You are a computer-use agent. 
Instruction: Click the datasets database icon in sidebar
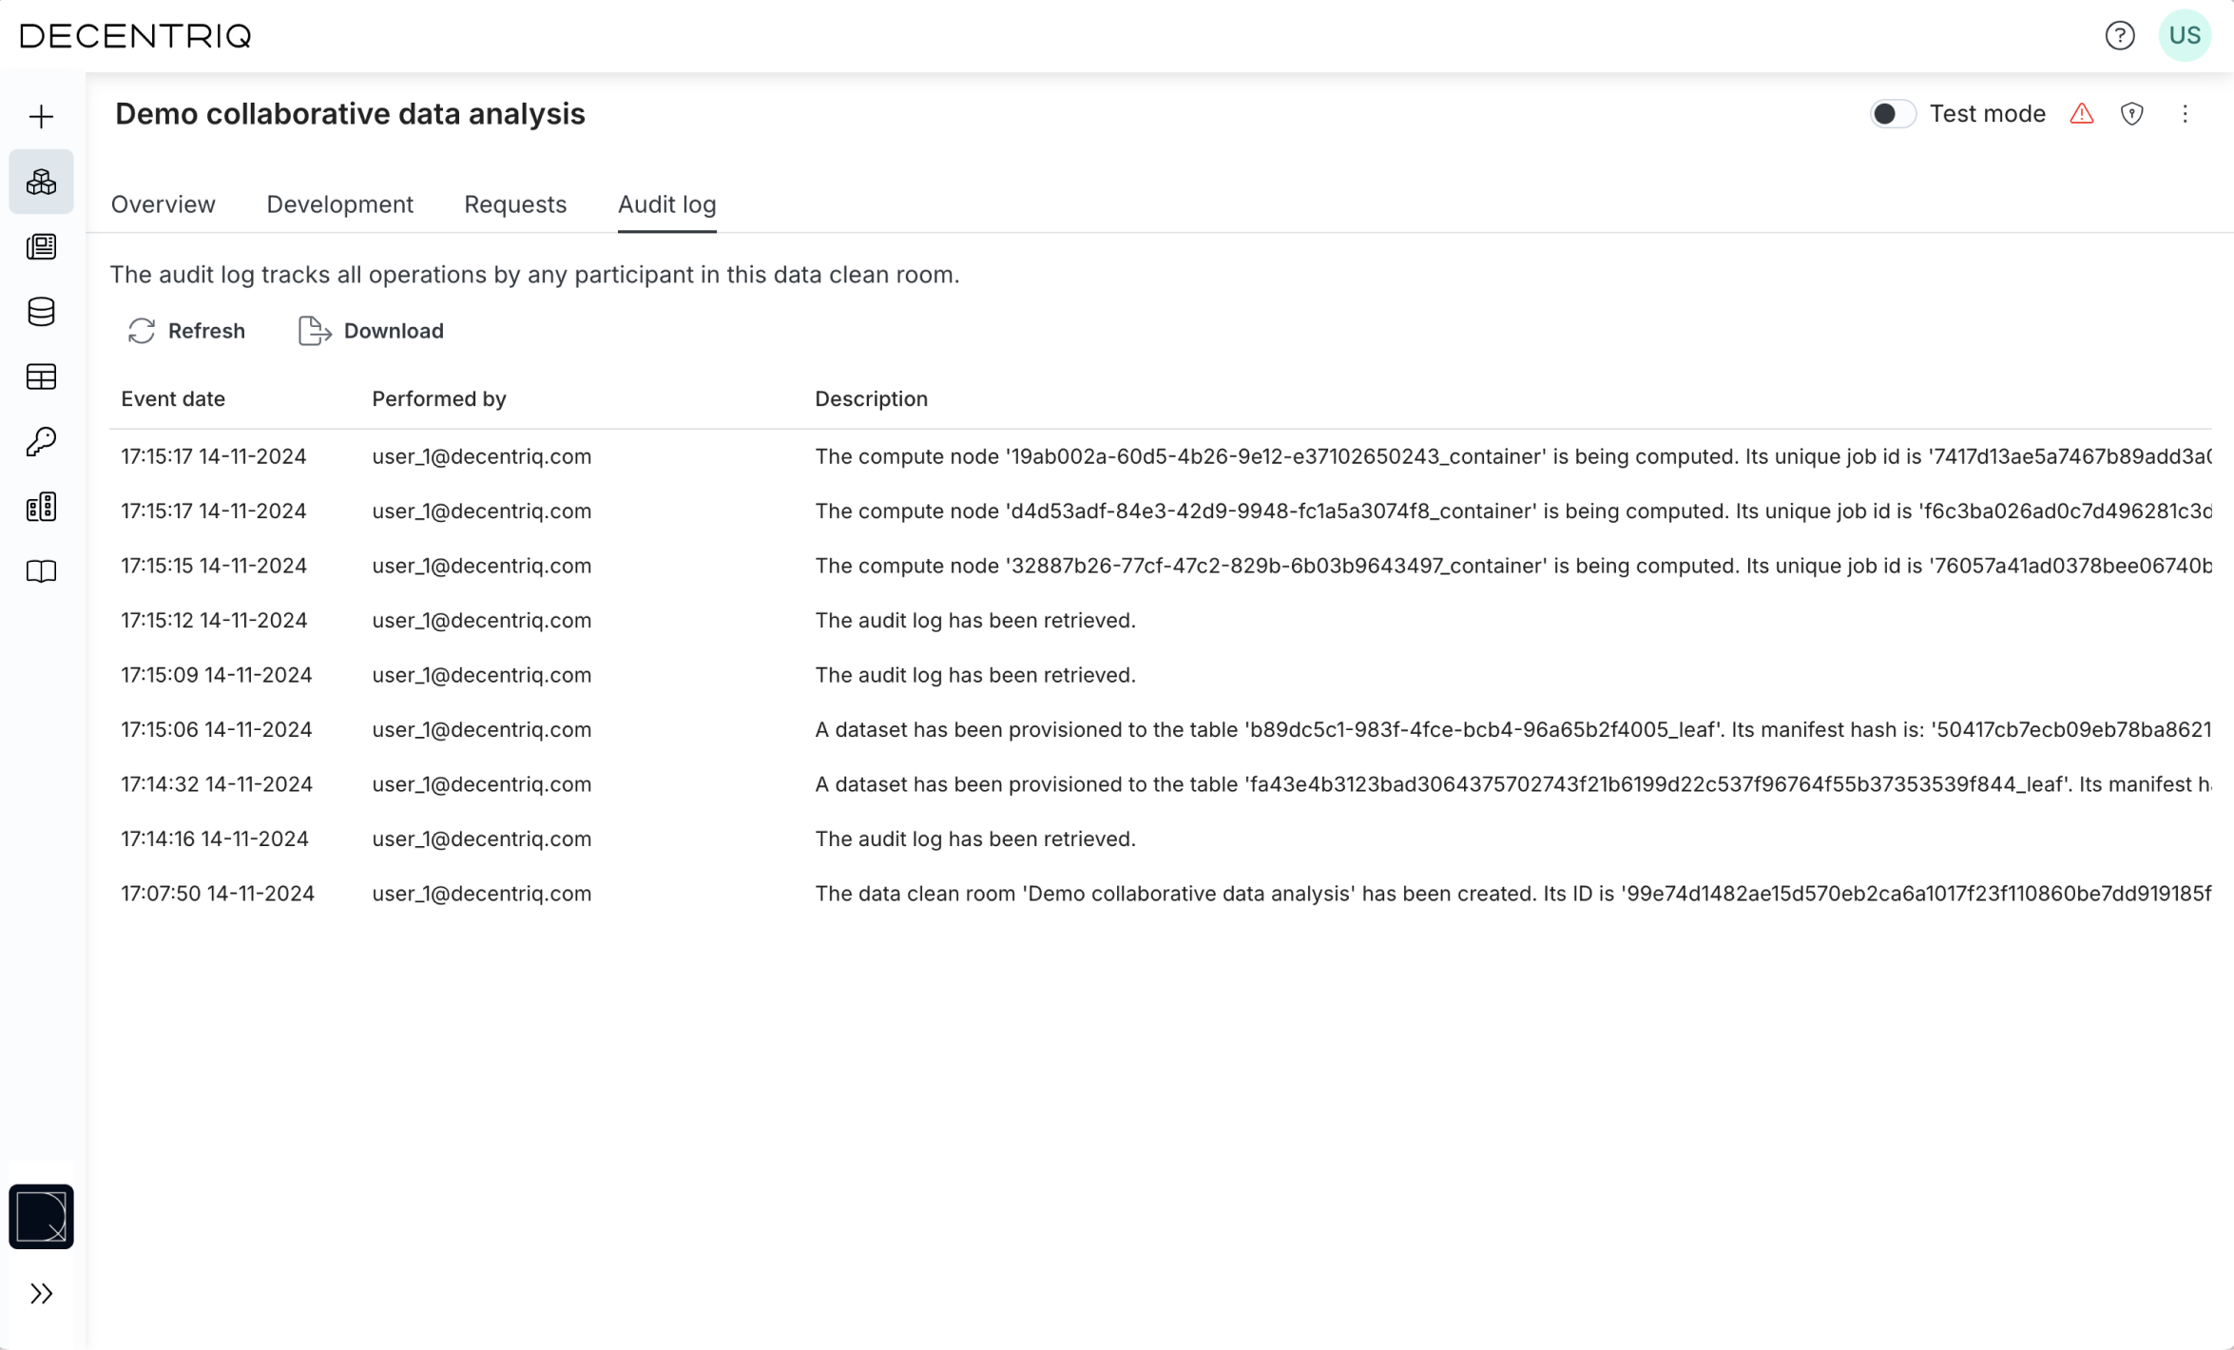(x=41, y=312)
